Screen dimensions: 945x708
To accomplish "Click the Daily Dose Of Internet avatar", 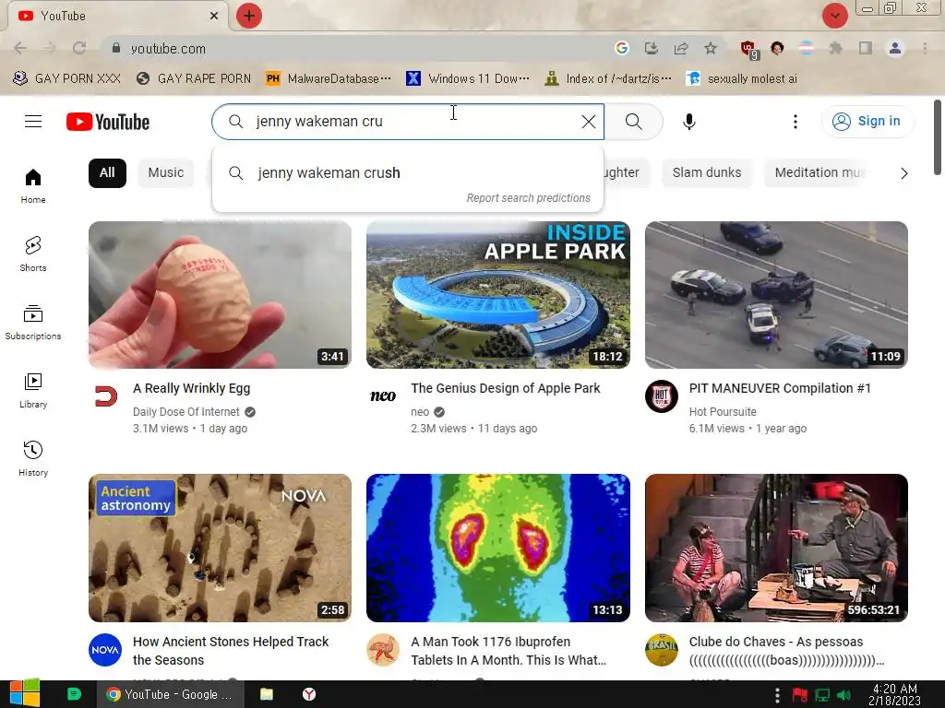I will tap(105, 396).
